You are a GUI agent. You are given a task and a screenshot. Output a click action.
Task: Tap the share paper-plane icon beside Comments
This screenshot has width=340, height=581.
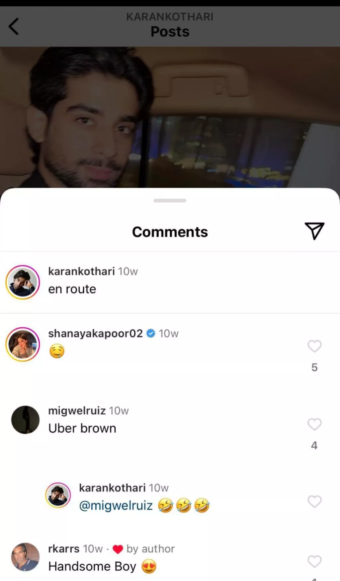point(314,231)
